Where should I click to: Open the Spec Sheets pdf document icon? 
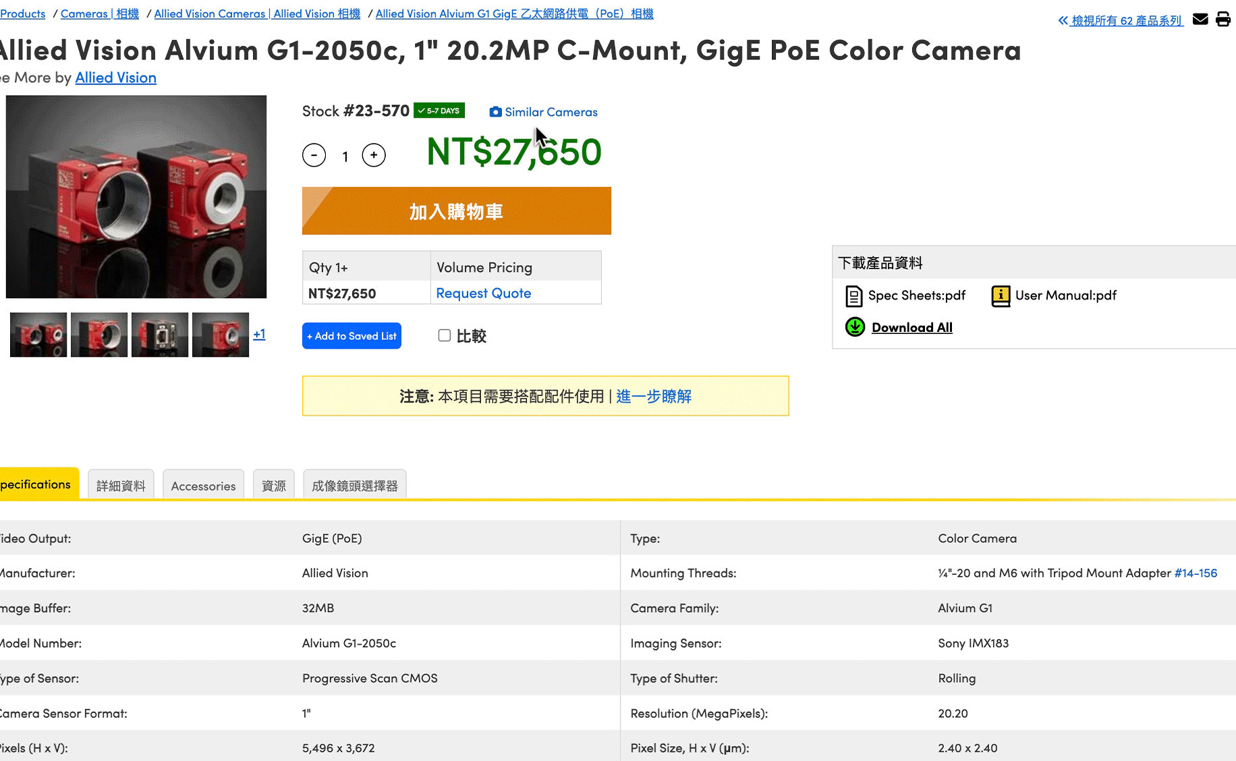click(854, 296)
